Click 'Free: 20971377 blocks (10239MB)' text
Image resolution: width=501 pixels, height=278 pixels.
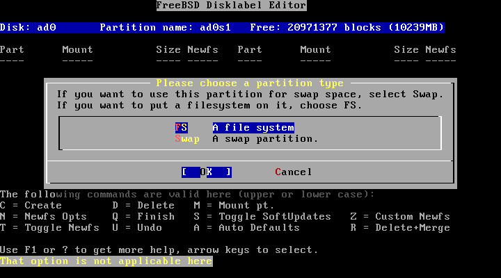347,27
